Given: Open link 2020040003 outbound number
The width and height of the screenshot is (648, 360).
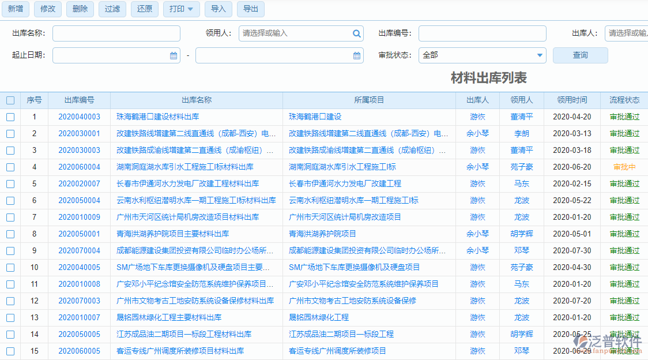Looking at the screenshot, I should coord(79,117).
